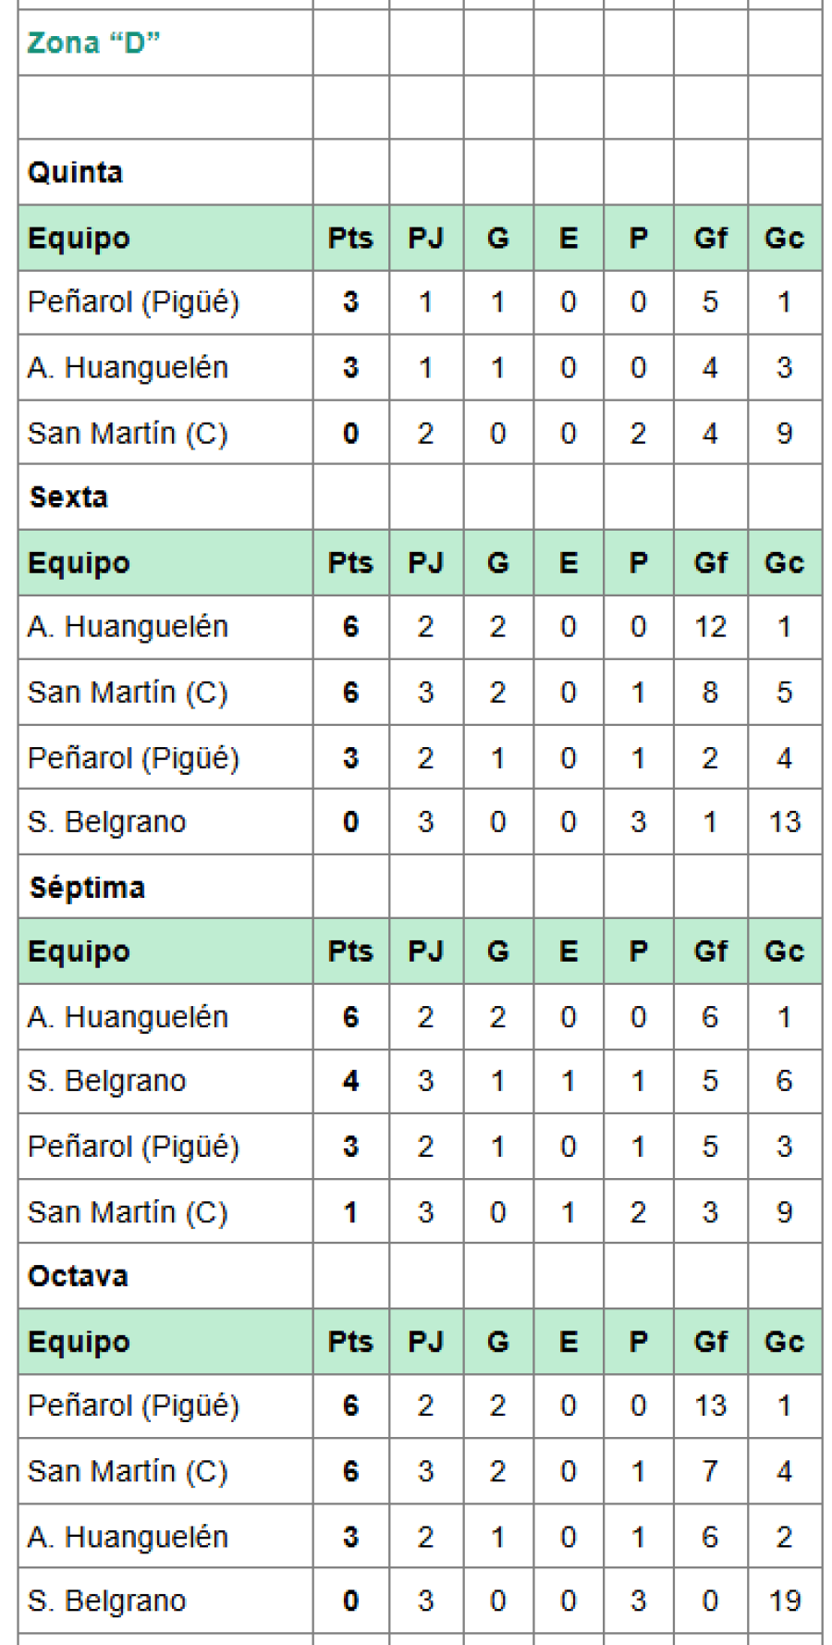Click the Octava category label

point(78,1277)
